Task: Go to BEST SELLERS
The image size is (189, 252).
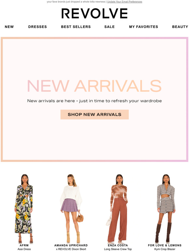Action: click(x=76, y=27)
